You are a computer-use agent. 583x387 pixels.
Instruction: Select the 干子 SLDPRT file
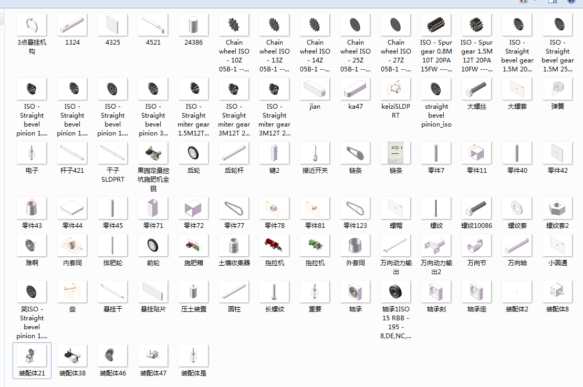112,153
